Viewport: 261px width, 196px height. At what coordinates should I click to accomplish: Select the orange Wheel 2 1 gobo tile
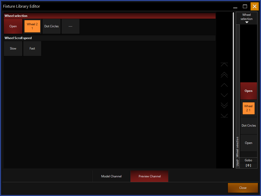pyautogui.click(x=32, y=26)
